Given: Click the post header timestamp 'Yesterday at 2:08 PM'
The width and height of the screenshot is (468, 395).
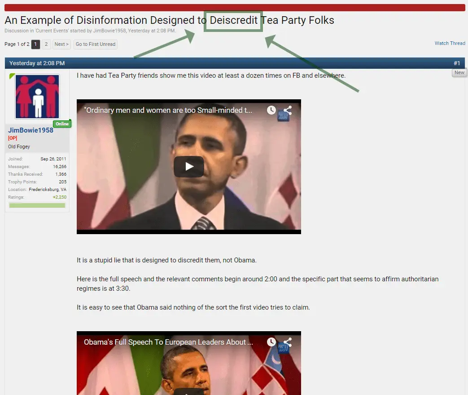Looking at the screenshot, I should 37,63.
